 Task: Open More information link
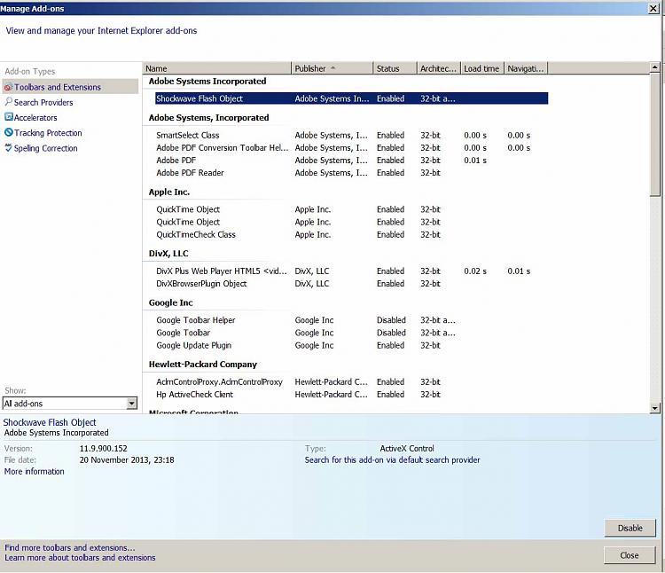(34, 471)
